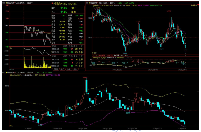
Task: Click the MA5 1163.20 readout
Action: pyautogui.click(x=119, y=5)
